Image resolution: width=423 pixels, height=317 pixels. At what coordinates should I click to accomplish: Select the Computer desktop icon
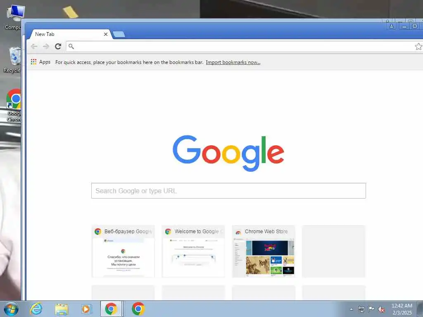click(14, 17)
